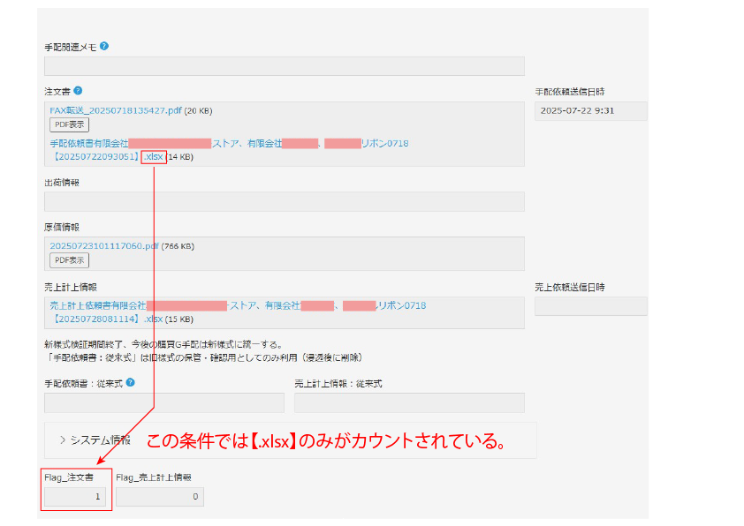Open the help tooltip for 手配依頼書：従来式
Screen dimensions: 744x526
point(130,382)
